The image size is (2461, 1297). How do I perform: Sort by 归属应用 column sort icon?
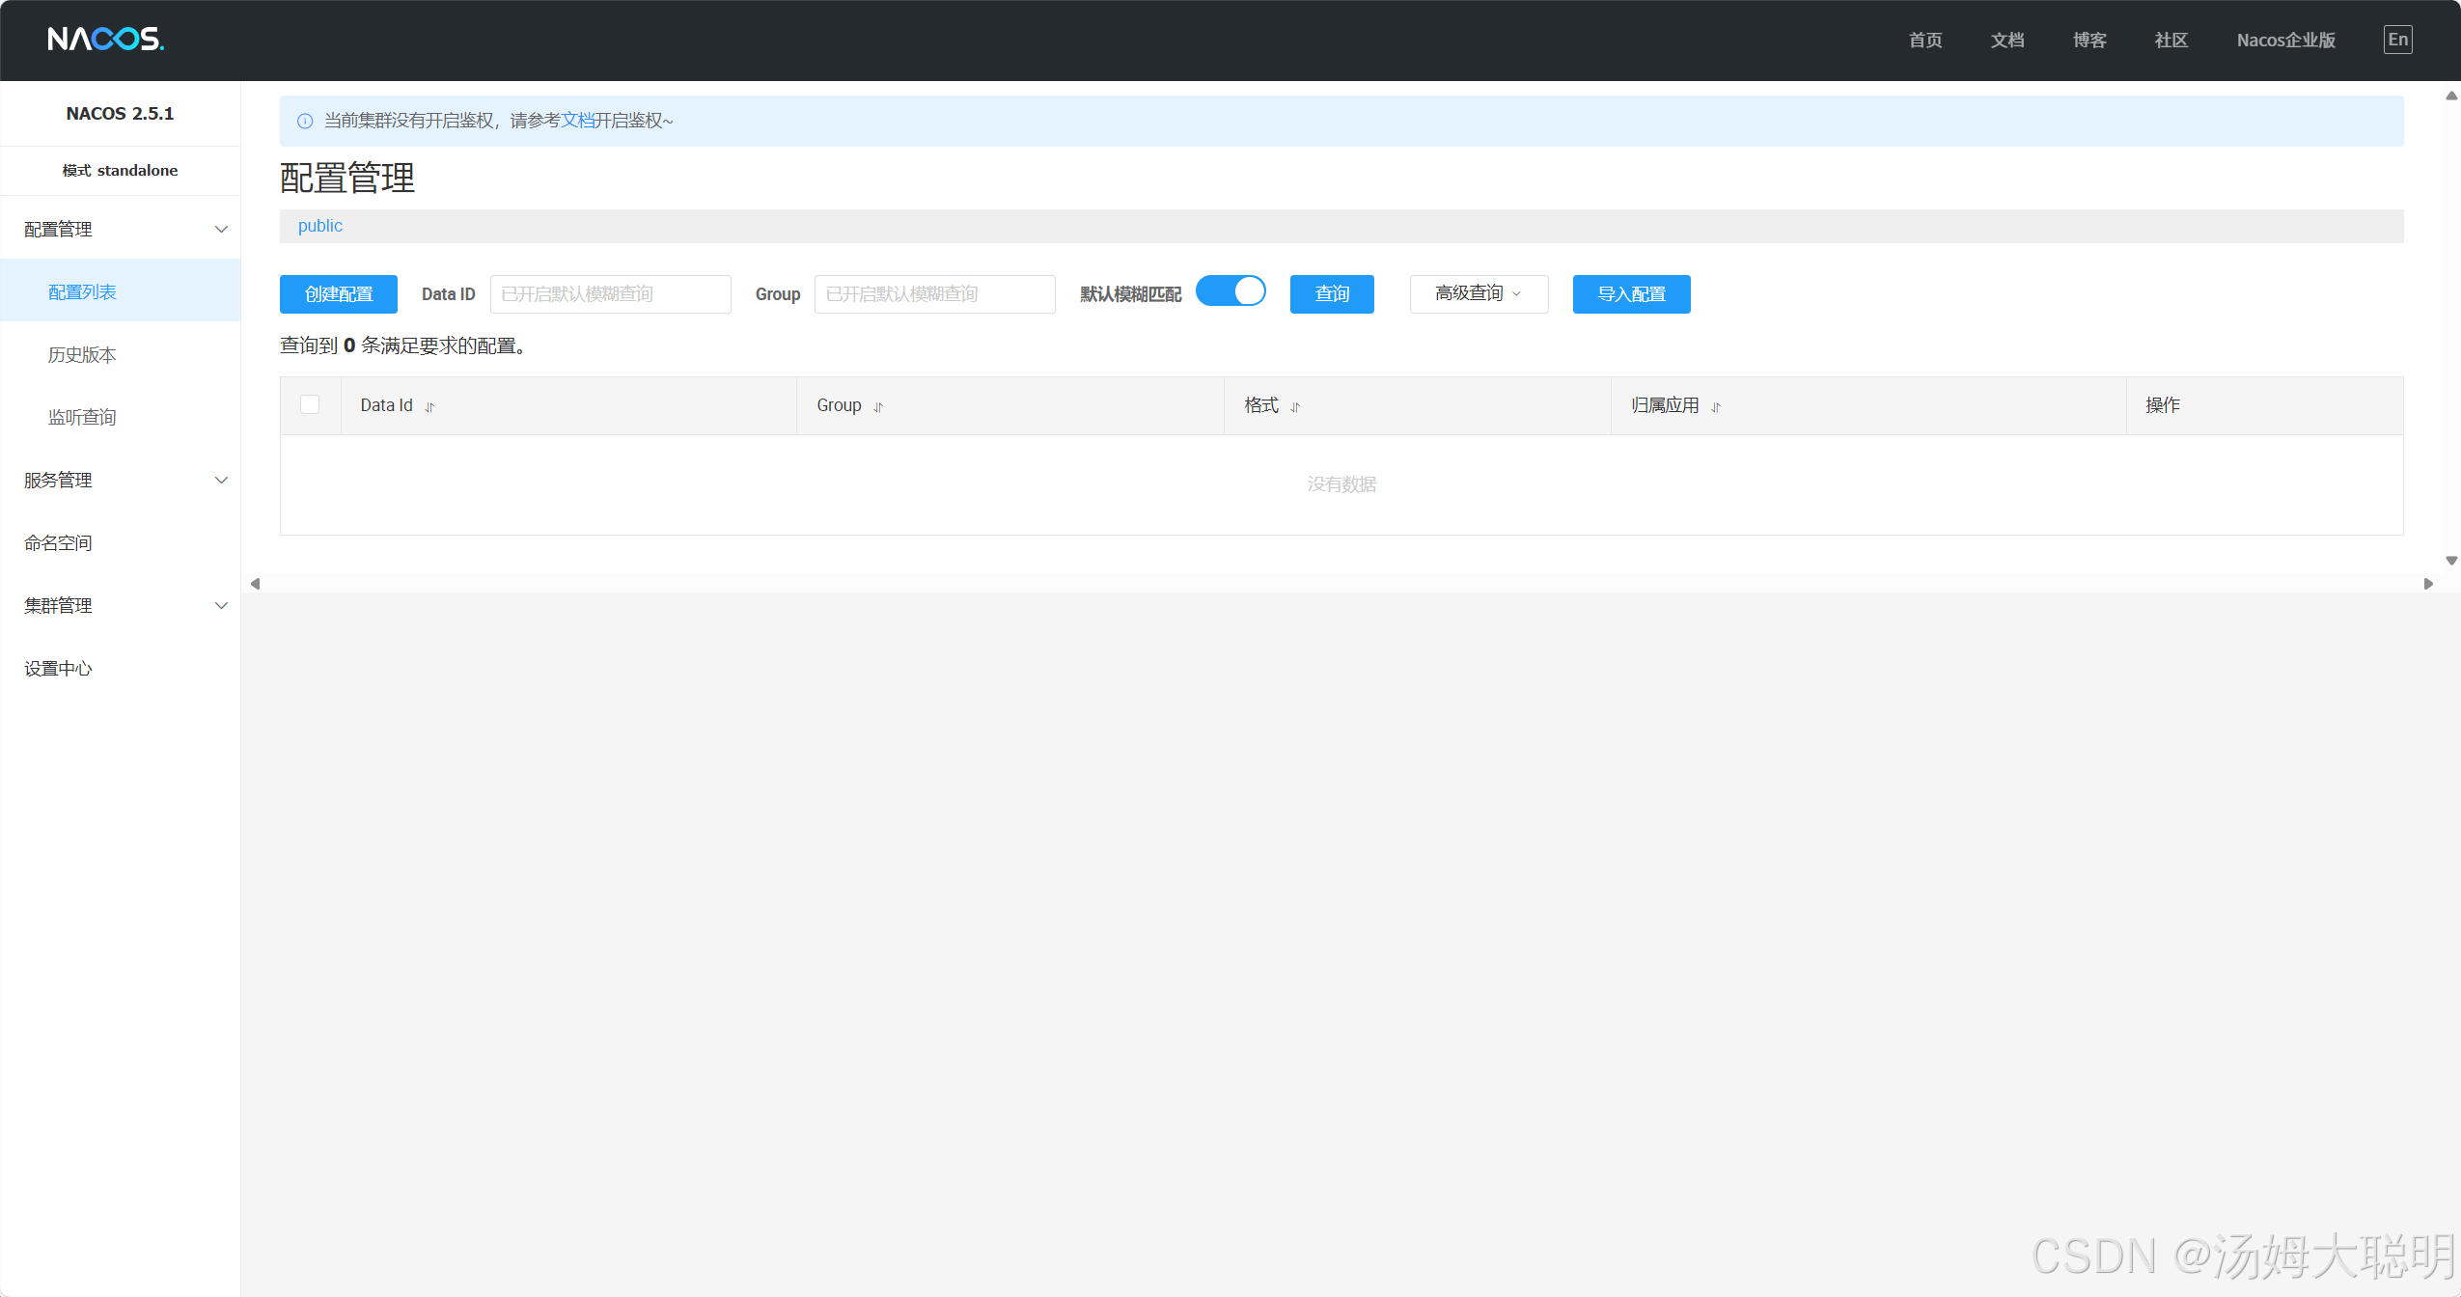tap(1716, 407)
